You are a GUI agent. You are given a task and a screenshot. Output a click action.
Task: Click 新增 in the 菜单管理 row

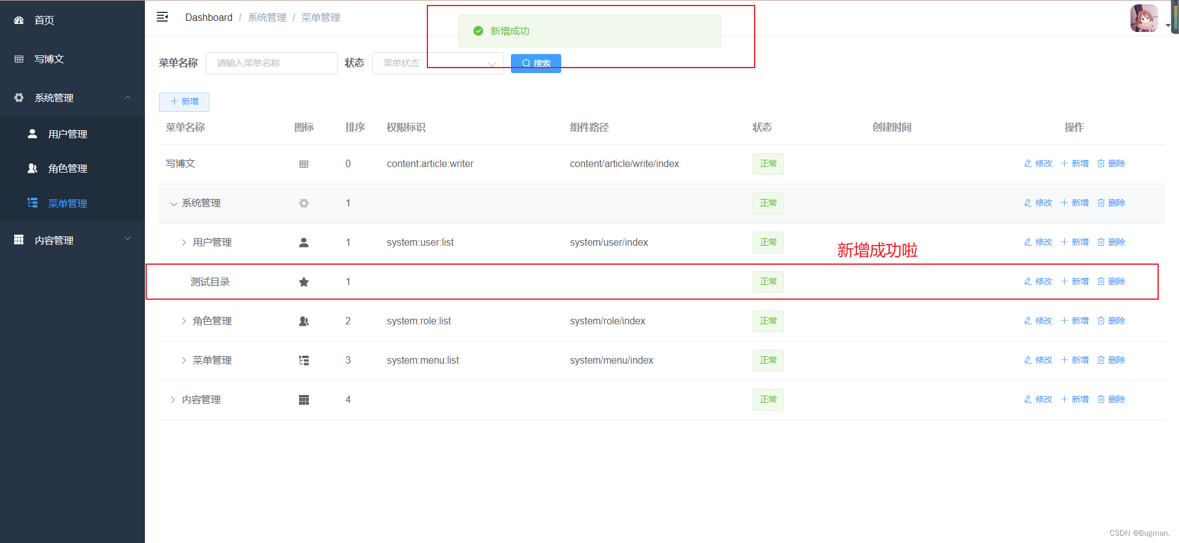coord(1075,360)
